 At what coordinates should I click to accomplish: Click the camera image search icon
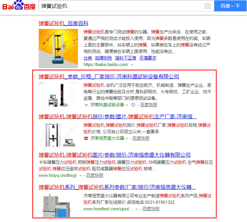pos(207,6)
